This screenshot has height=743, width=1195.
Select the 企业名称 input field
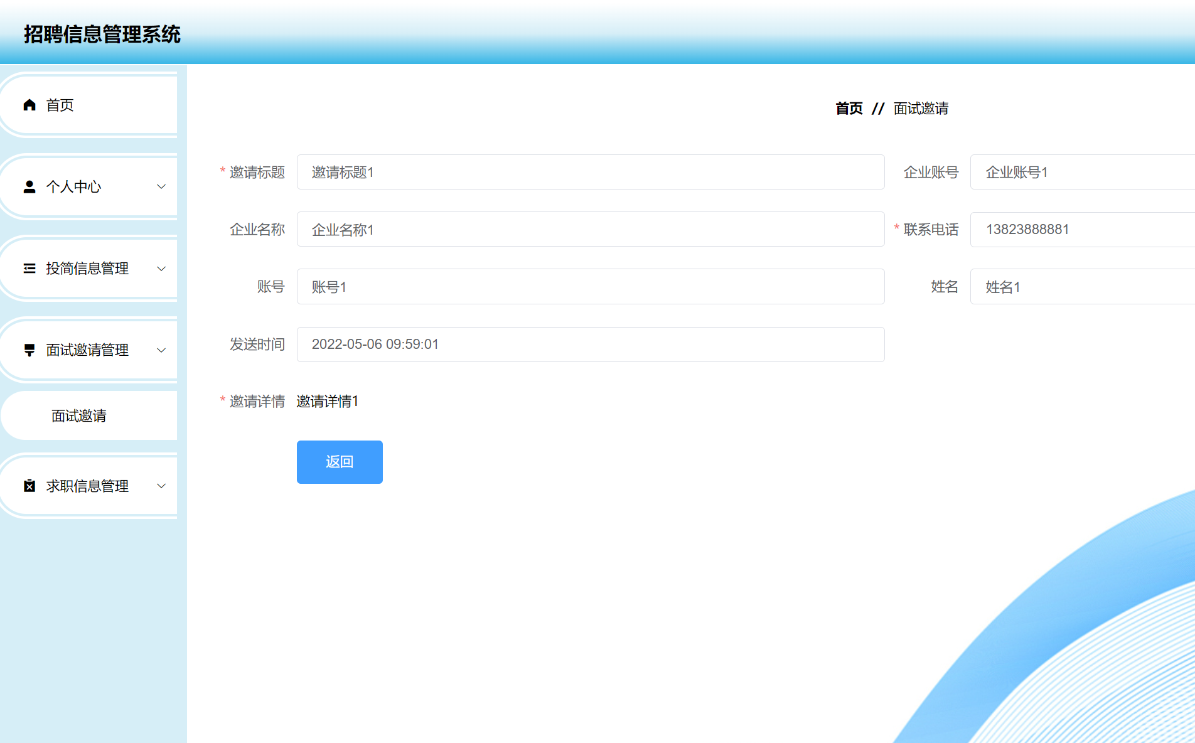pyautogui.click(x=590, y=229)
